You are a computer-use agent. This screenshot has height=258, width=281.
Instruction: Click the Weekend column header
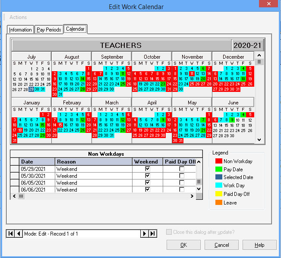pos(148,162)
